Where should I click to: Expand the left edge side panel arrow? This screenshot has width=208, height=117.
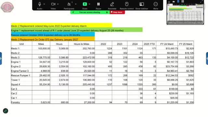[1, 58]
